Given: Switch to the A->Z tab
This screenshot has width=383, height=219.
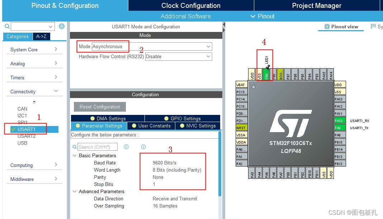Looking at the screenshot, I should [x=41, y=36].
